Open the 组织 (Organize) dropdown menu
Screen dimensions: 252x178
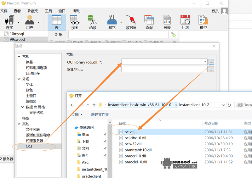coord(77,114)
